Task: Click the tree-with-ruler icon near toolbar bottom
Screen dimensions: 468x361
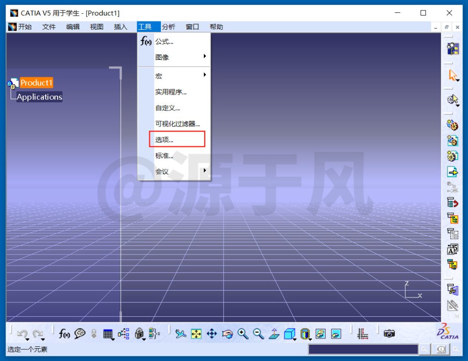Action: (452, 289)
